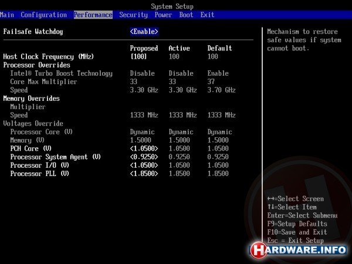The width and height of the screenshot is (352, 264).
Task: Click Turbo Boost default Enable value
Action: point(218,73)
